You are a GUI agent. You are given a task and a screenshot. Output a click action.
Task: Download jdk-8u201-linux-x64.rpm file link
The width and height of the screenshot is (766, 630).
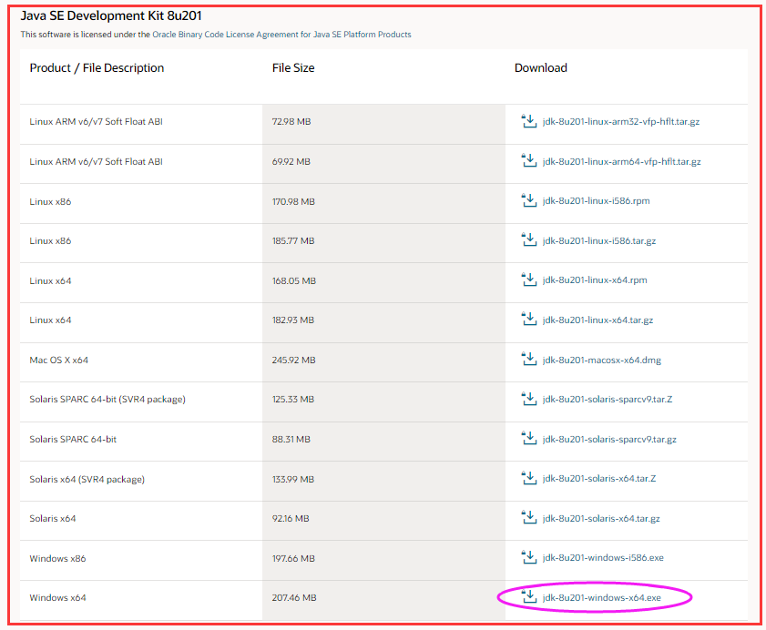click(595, 279)
